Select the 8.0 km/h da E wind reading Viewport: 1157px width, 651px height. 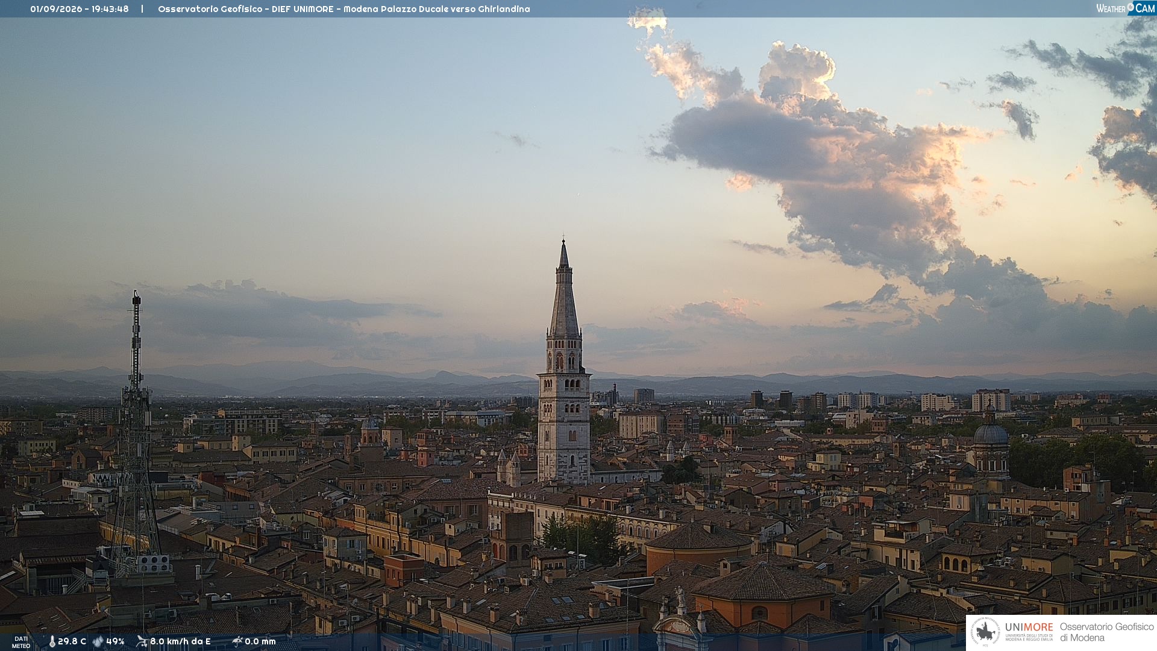coord(180,641)
